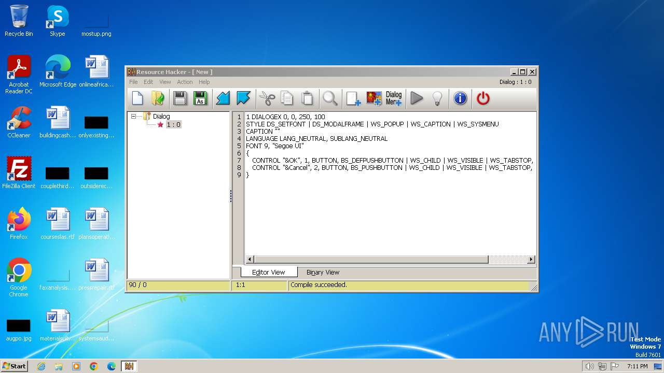Click the horizontal scrollbar thumb in the editor
The height and width of the screenshot is (373, 664).
point(371,259)
